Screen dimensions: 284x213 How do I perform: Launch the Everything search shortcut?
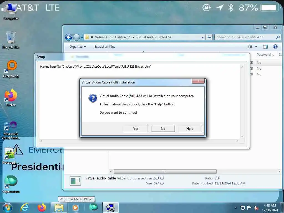coord(11,69)
